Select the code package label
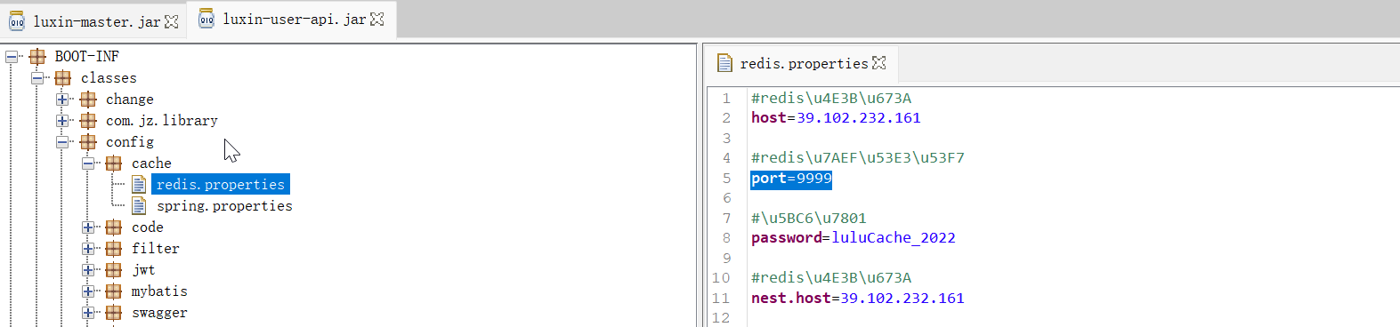 [148, 227]
